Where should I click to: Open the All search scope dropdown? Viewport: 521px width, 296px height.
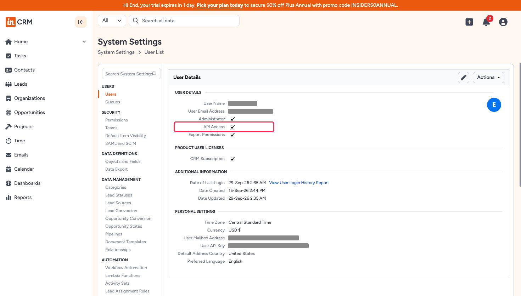(x=112, y=21)
